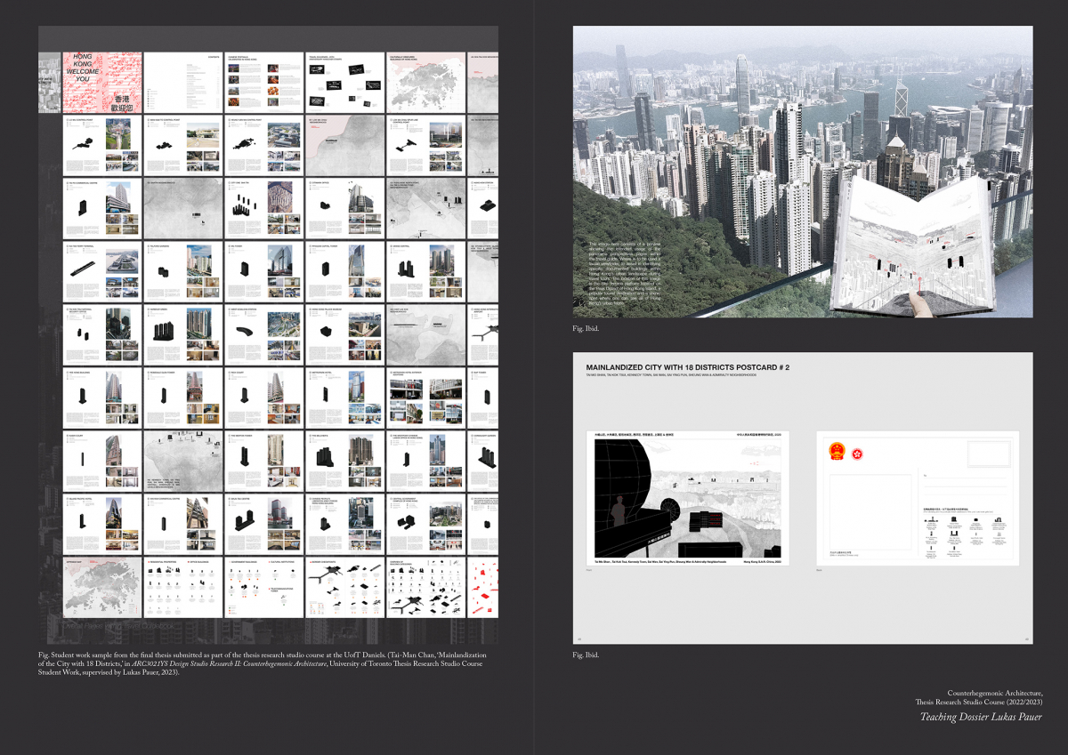
Task: Click the grey soldier figure on postcard front
Action: click(x=620, y=511)
